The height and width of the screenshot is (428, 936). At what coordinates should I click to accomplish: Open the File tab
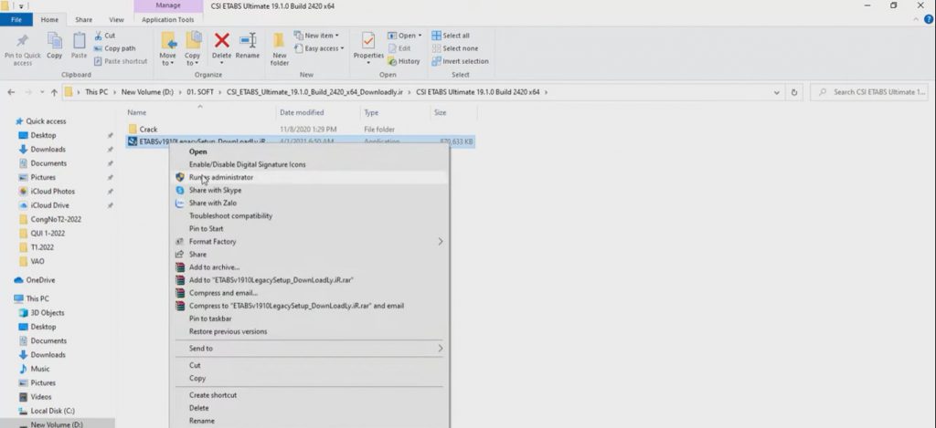click(x=16, y=20)
